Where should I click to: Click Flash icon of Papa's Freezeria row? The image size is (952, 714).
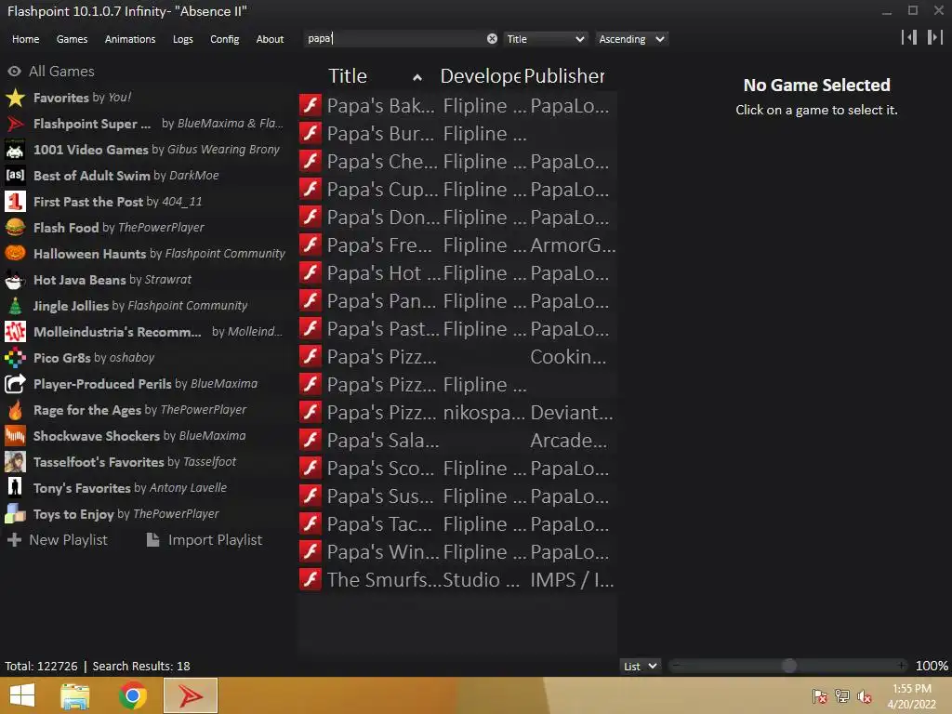coord(311,245)
